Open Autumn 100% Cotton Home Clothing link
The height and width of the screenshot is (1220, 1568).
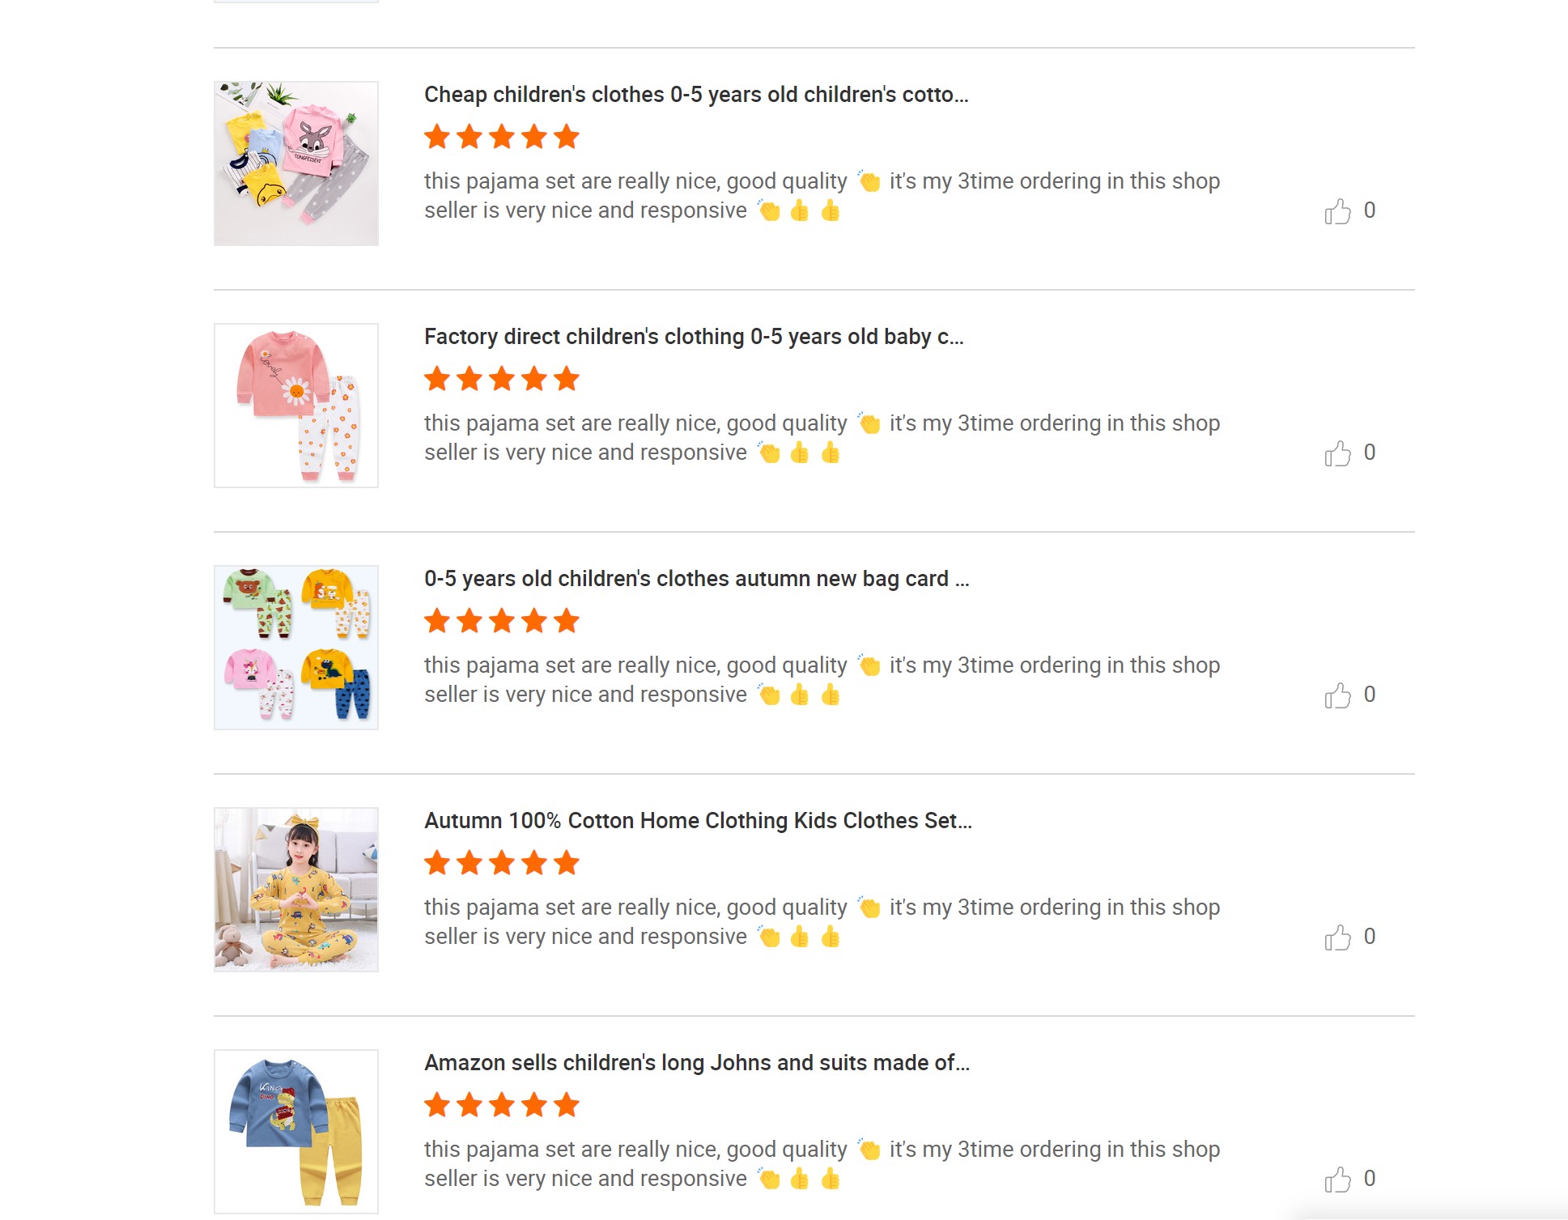697,821
